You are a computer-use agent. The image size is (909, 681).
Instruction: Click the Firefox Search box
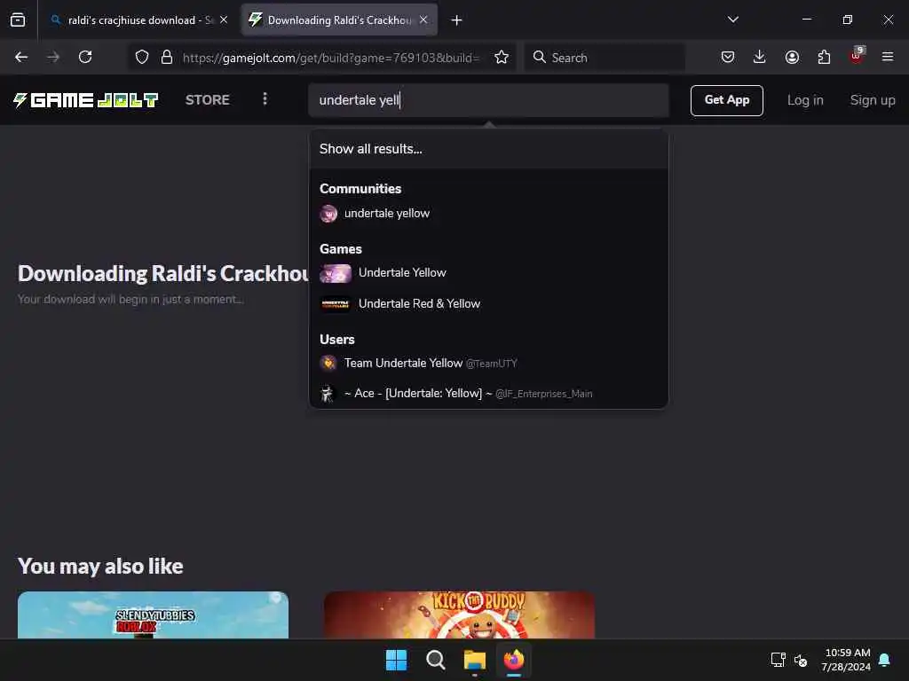pos(605,58)
